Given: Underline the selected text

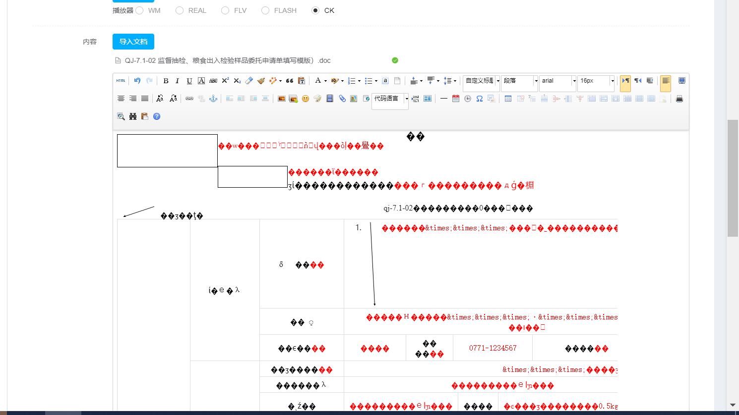Looking at the screenshot, I should click(x=189, y=81).
